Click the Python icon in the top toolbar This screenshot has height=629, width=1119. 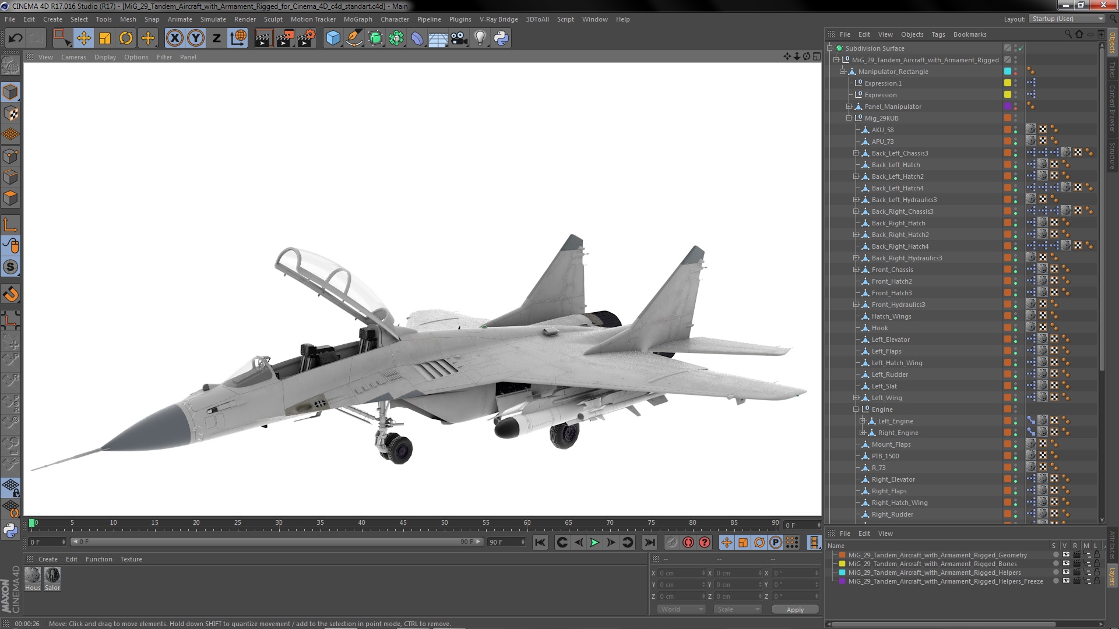tap(501, 38)
